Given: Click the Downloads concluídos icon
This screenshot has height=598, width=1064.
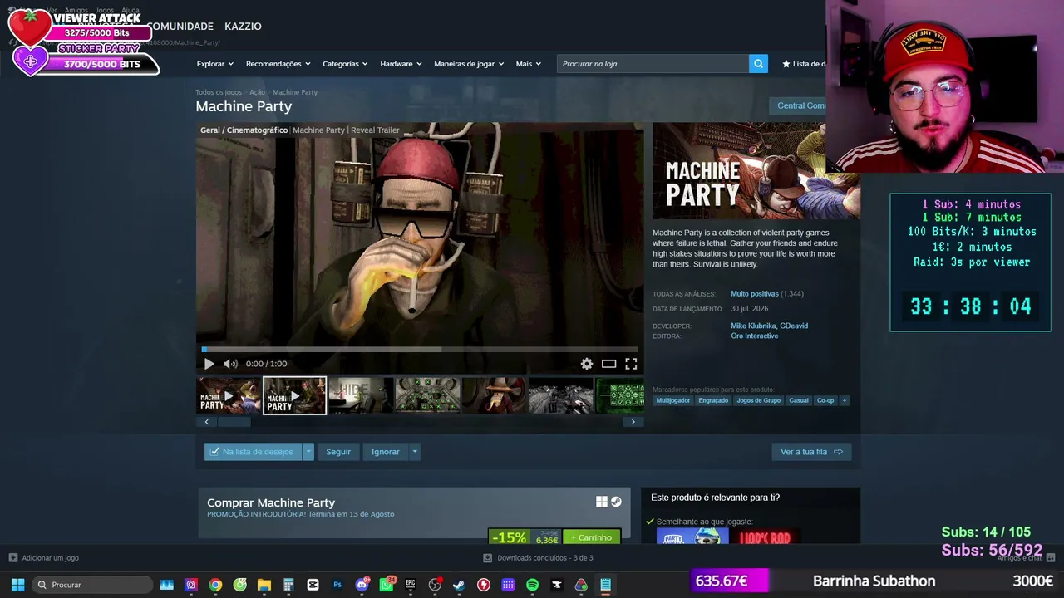Looking at the screenshot, I should [x=488, y=558].
